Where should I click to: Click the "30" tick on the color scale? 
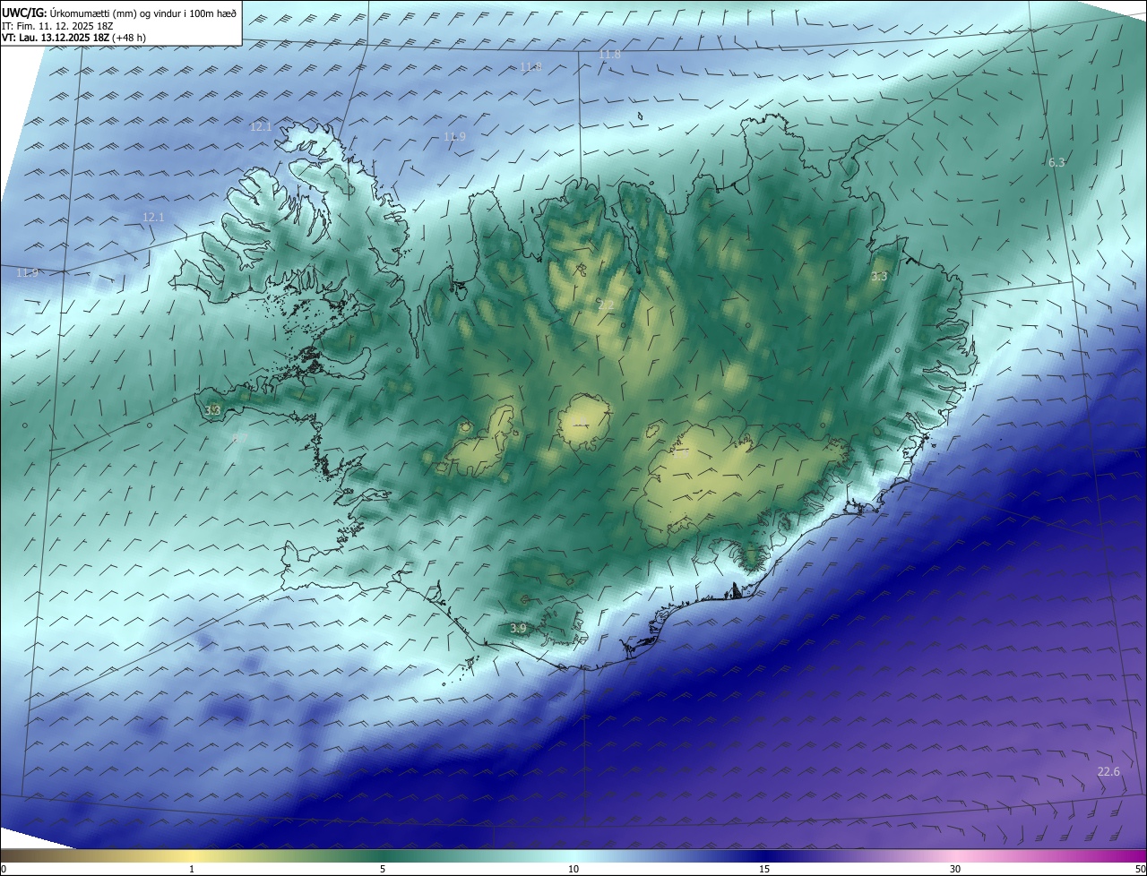point(955,869)
